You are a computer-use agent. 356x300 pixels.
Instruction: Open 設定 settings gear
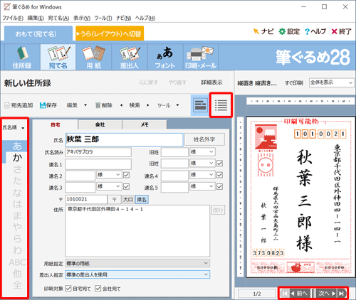click(289, 31)
